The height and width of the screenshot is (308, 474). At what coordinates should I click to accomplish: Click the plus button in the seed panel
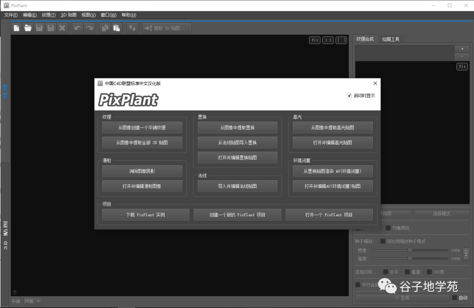(462, 49)
